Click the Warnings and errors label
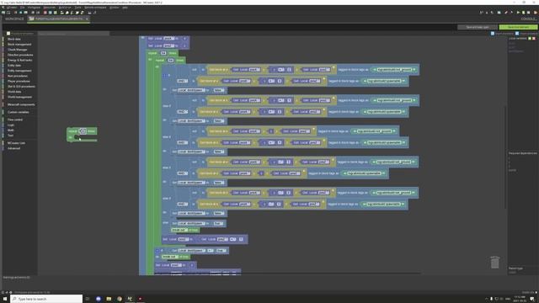This screenshot has height=303, width=539. click(x=17, y=277)
